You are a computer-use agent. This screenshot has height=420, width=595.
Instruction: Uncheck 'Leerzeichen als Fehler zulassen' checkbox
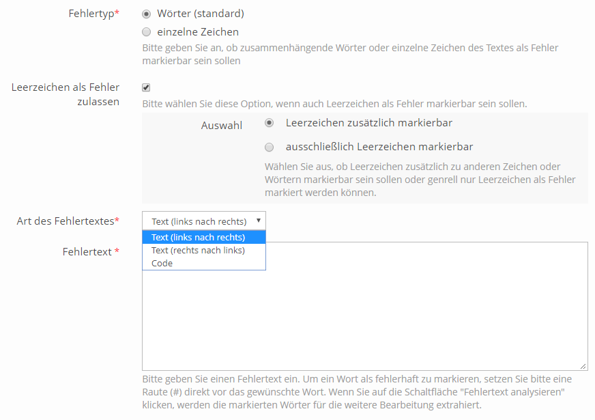click(x=146, y=87)
